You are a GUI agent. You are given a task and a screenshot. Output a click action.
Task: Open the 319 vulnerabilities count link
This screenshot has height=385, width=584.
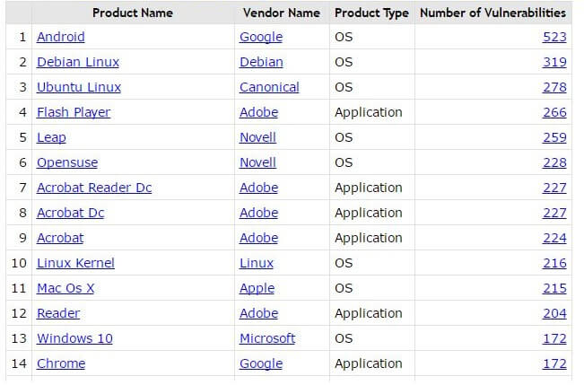coord(554,62)
